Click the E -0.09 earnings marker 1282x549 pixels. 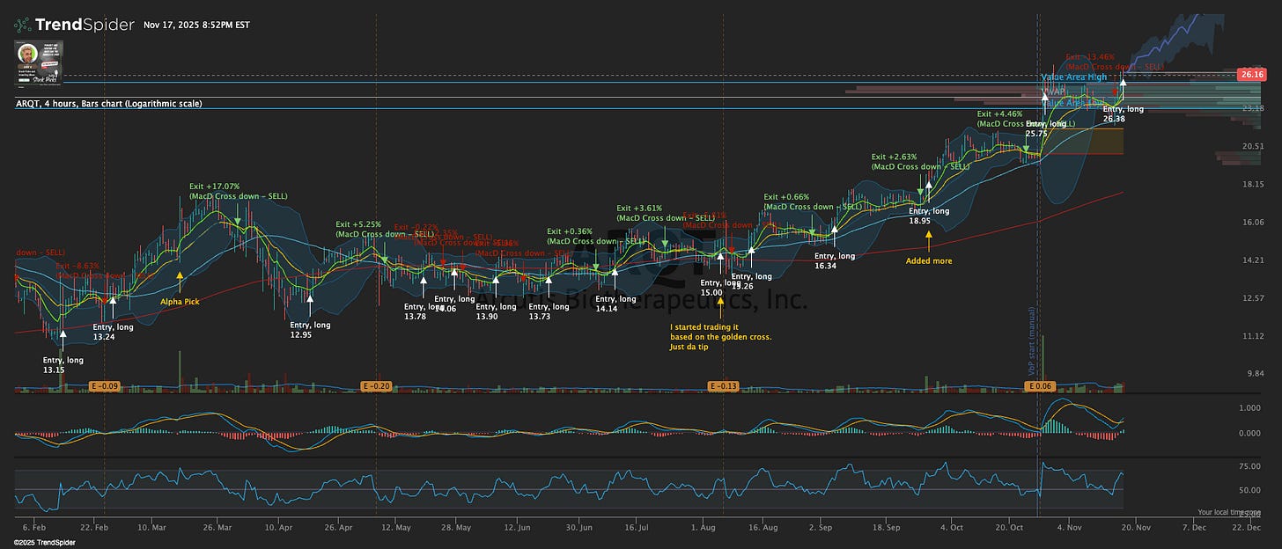click(105, 386)
